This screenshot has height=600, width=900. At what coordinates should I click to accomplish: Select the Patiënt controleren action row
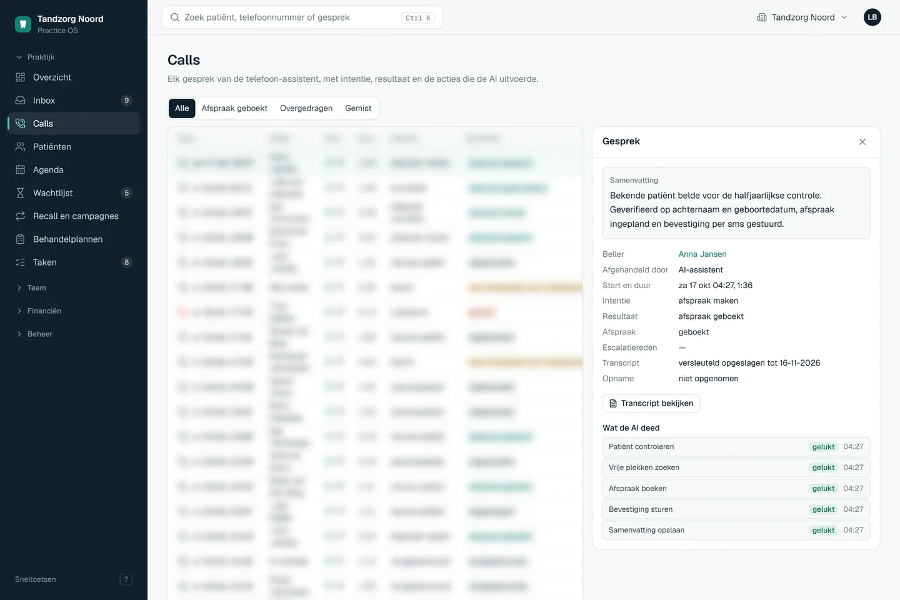coord(736,447)
